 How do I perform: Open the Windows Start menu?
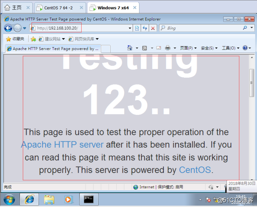point(9,199)
